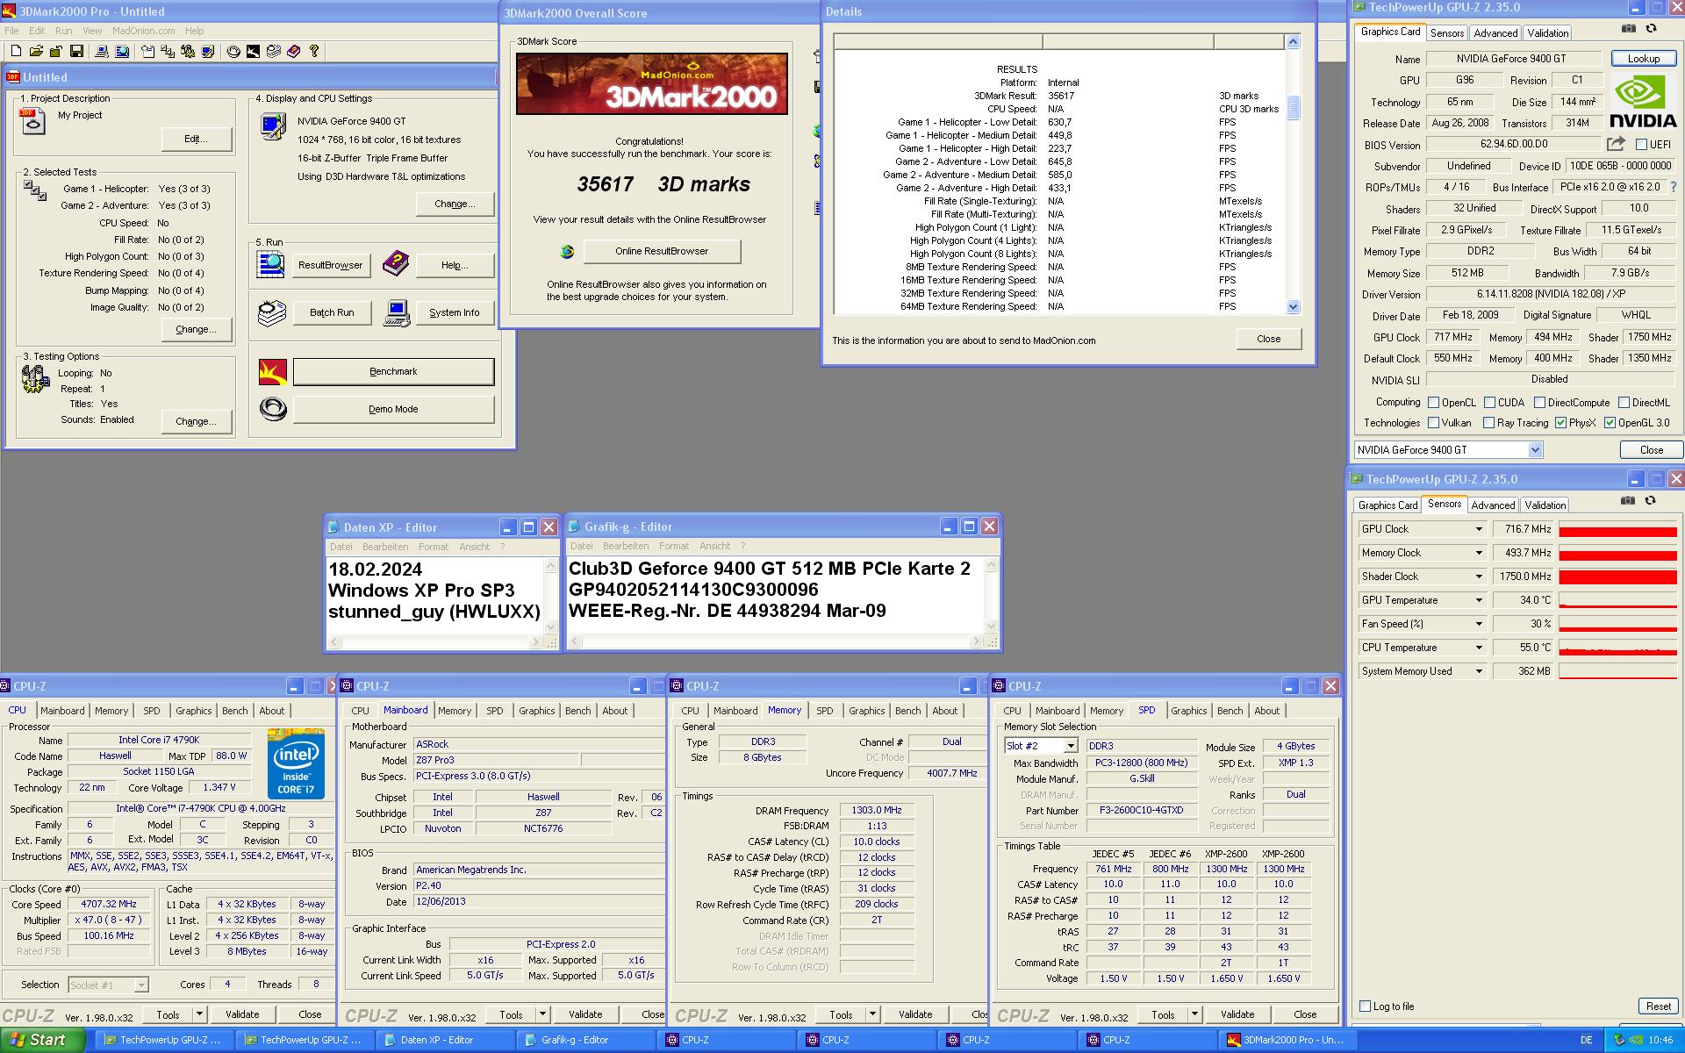
Task: Click refresh icon in upper GPU-Z window
Action: click(x=1651, y=28)
